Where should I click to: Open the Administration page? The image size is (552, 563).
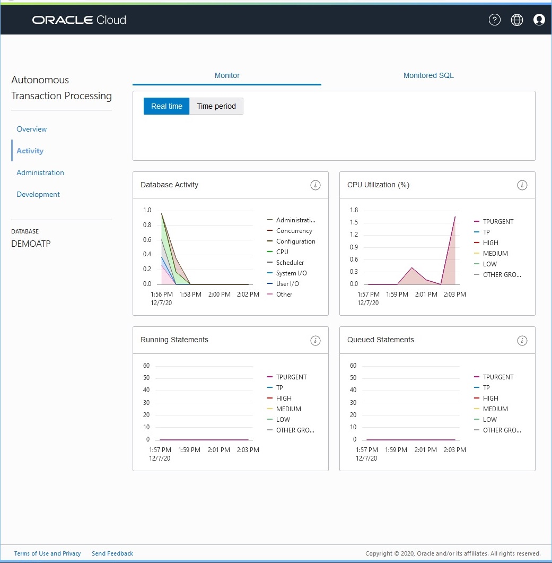pyautogui.click(x=40, y=172)
